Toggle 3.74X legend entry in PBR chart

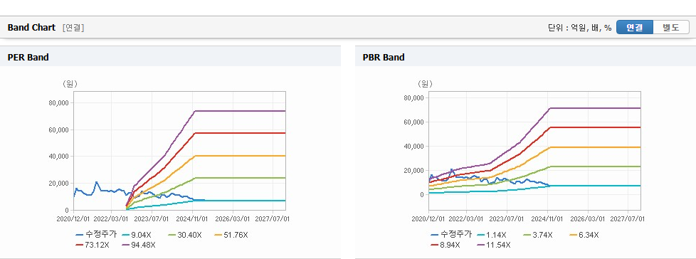coord(538,235)
